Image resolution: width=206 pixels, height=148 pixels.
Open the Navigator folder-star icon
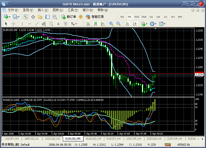tap(40, 17)
